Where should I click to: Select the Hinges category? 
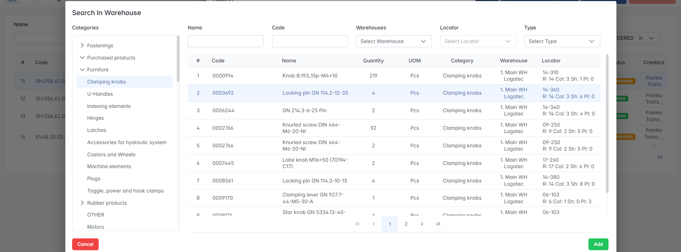pyautogui.click(x=95, y=118)
